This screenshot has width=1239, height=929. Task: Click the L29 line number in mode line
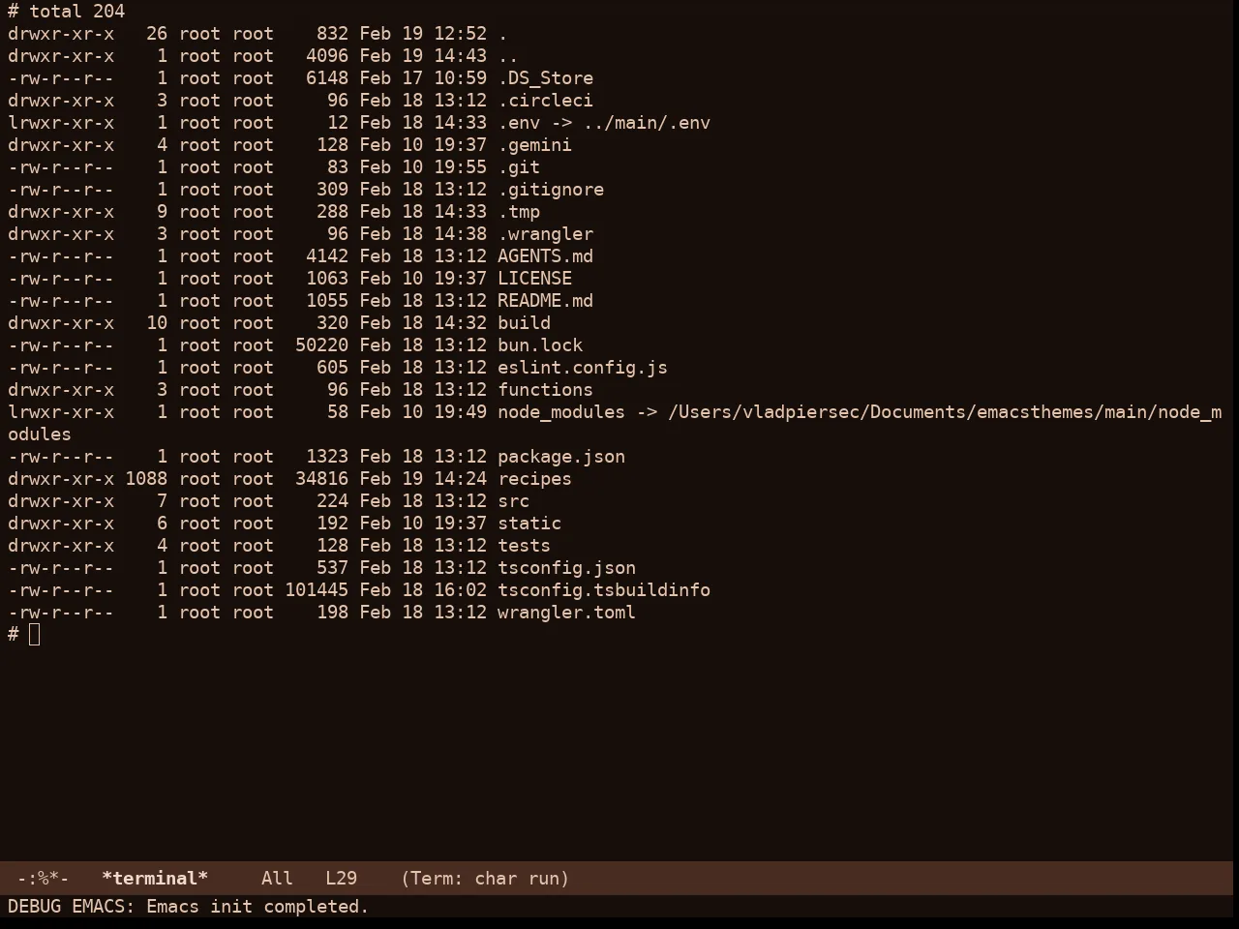341,879
